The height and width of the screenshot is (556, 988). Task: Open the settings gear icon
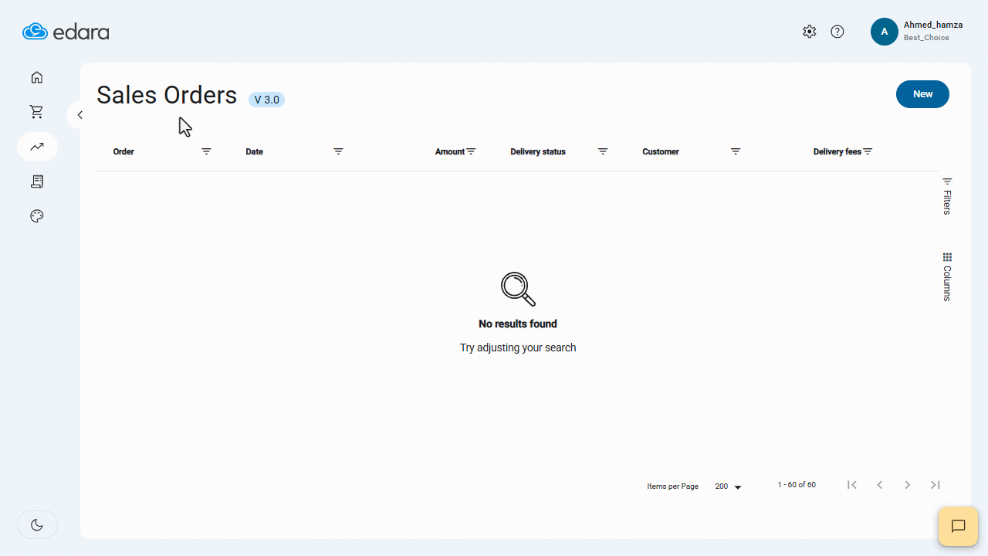tap(809, 32)
